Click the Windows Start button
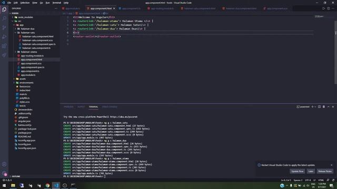The image size is (337, 189). [4, 185]
